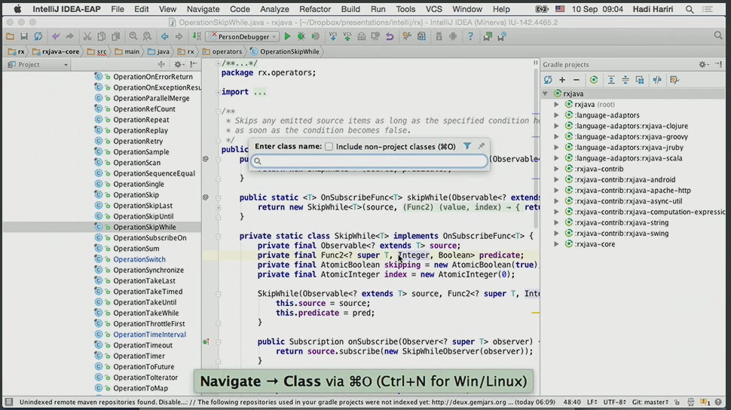Image resolution: width=731 pixels, height=410 pixels.
Task: Expand the :rxjava-contrib Gradle node
Action: (556, 169)
